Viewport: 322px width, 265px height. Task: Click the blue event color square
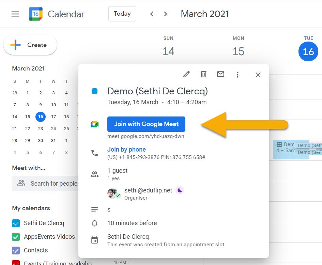tap(94, 91)
